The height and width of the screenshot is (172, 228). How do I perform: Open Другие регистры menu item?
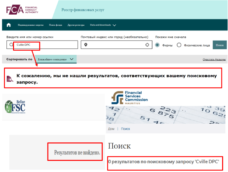click(76, 25)
